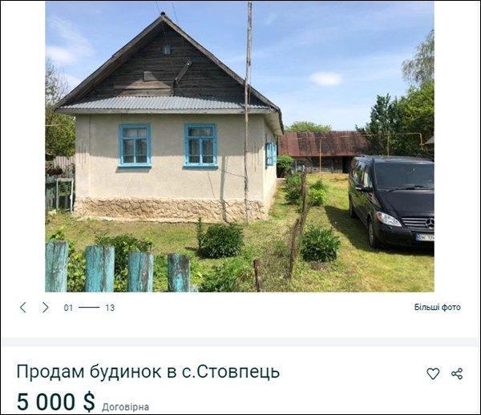Image resolution: width=481 pixels, height=415 pixels.
Task: Click the black Mercedes van in the photo
Action: point(391,201)
